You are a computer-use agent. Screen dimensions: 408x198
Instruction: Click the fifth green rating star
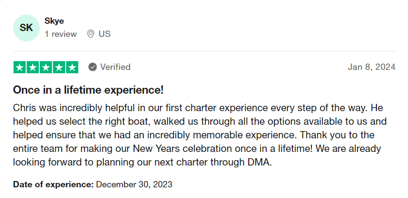pos(72,67)
